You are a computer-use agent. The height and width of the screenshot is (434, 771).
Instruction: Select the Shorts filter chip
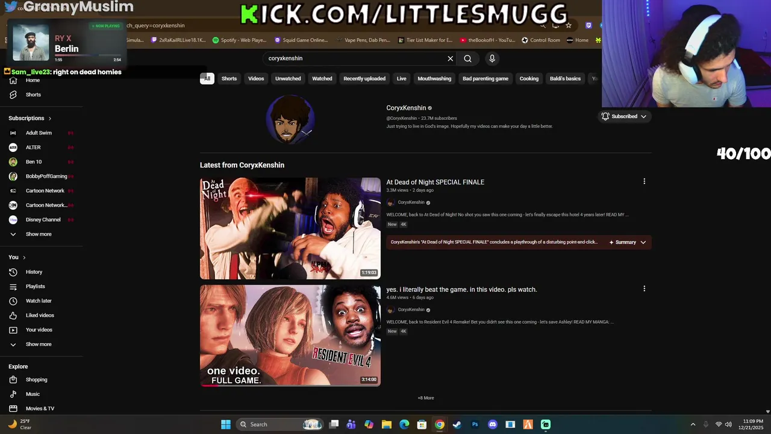[229, 78]
